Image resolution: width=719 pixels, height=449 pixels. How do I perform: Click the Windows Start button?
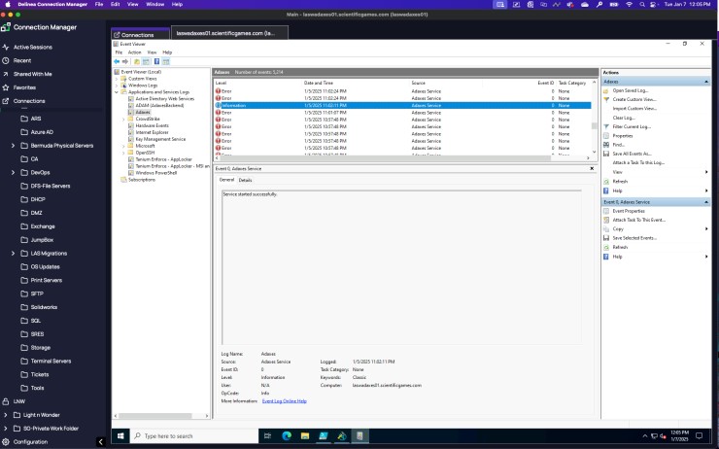tap(120, 435)
